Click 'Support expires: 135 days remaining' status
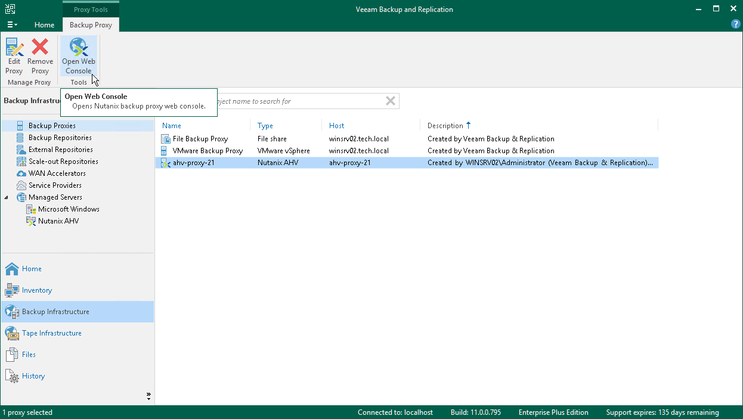Screen dimensions: 743x419 pyautogui.click(x=662, y=412)
